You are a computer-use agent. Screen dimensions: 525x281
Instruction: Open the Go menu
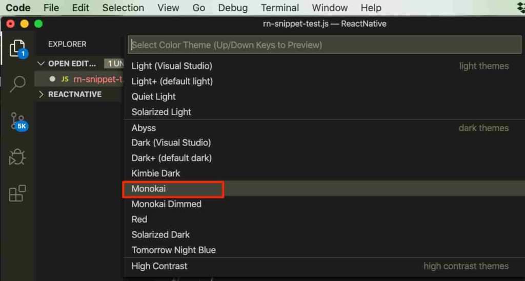point(199,8)
